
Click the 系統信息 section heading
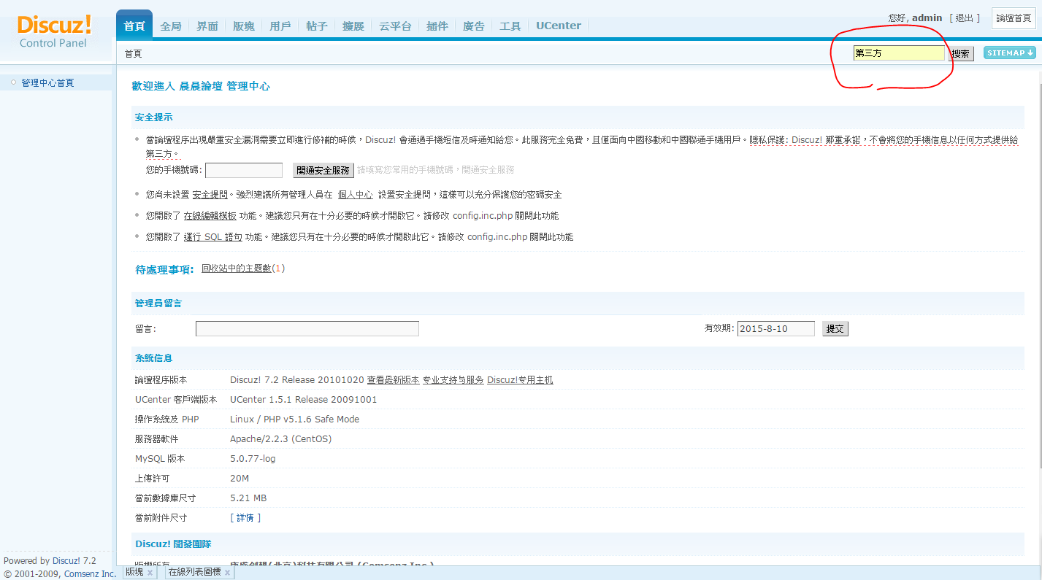[x=153, y=358]
